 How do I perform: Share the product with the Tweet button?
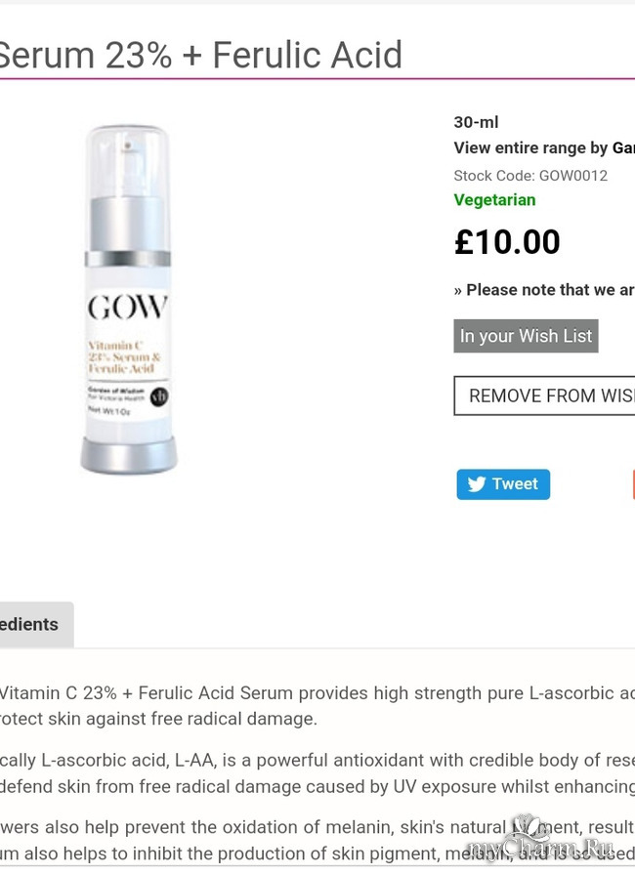coord(503,484)
